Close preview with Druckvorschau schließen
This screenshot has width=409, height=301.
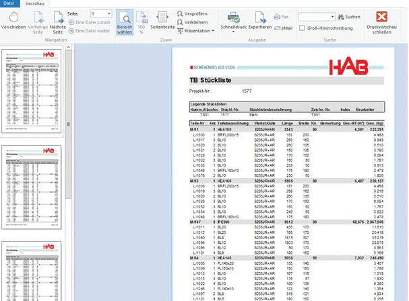[x=381, y=23]
